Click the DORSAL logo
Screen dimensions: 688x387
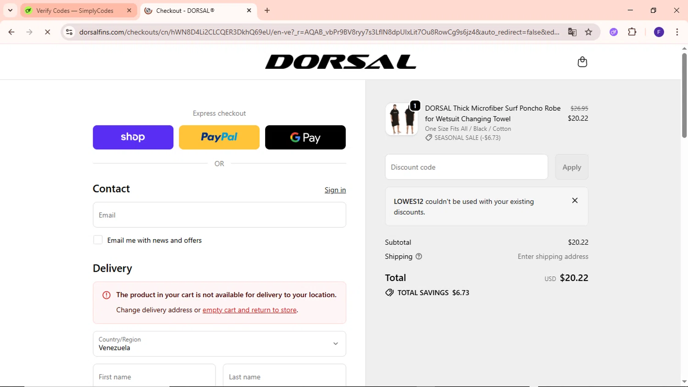pyautogui.click(x=341, y=62)
